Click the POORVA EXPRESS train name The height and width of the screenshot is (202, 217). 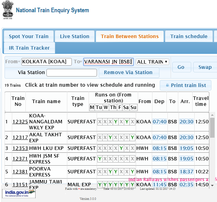click(x=40, y=172)
